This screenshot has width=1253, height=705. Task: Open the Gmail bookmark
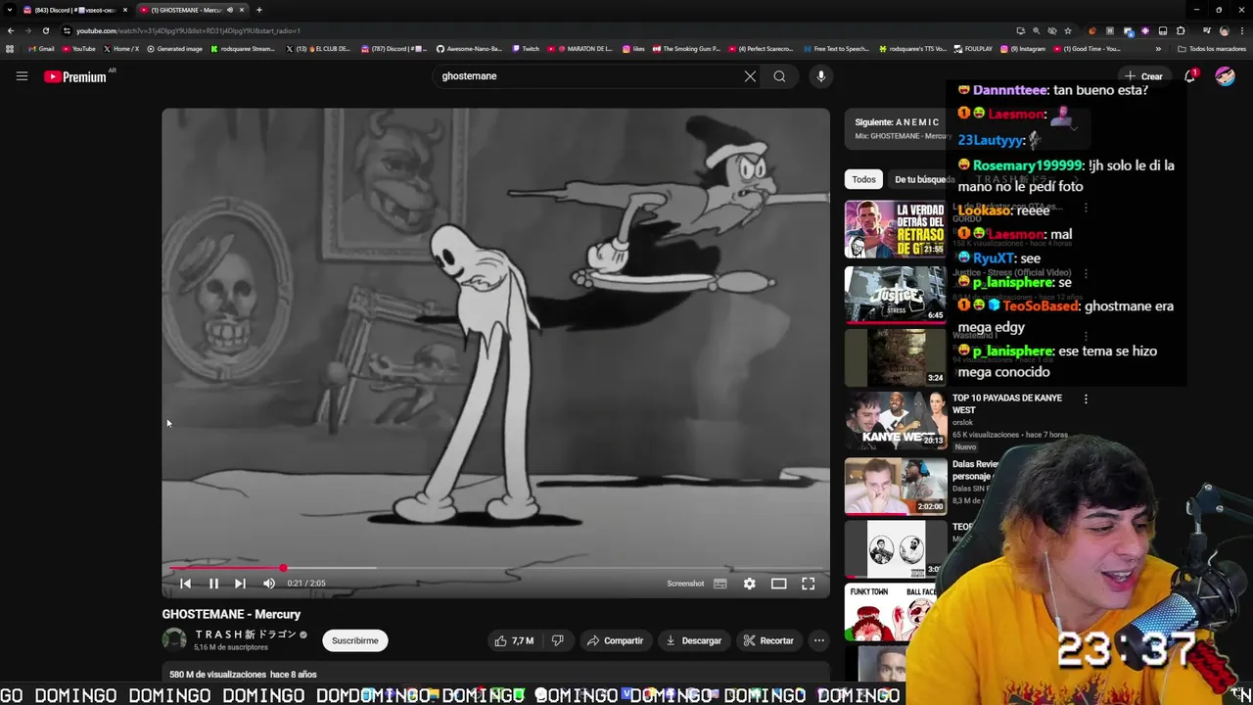tap(41, 49)
